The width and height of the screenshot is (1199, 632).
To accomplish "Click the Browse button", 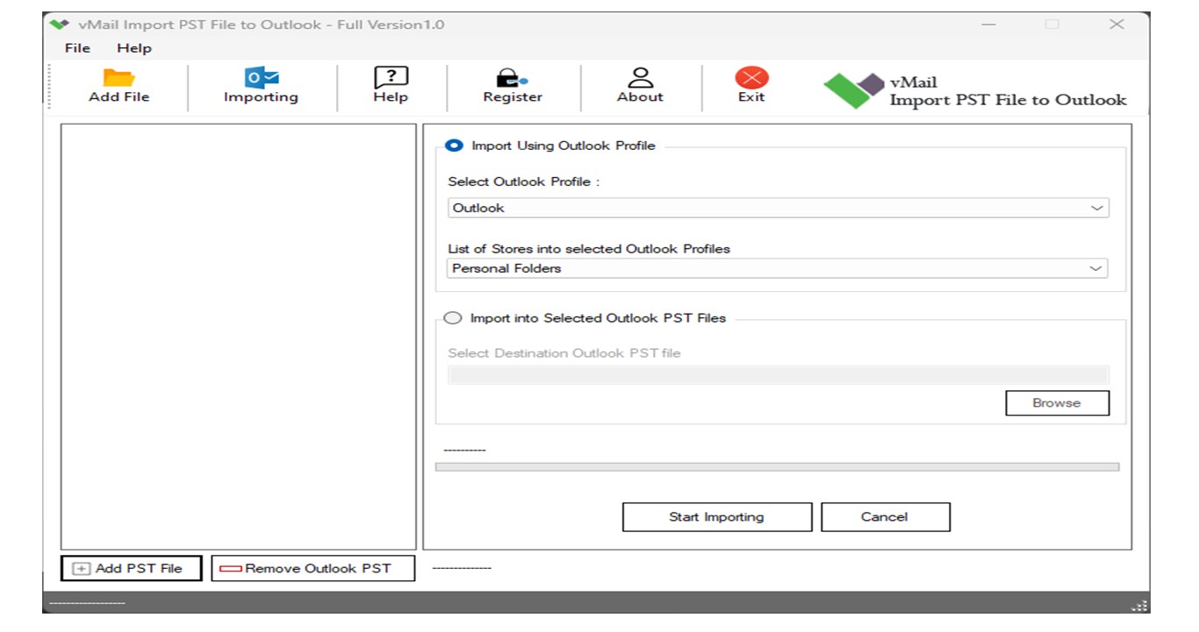I will pos(1057,403).
